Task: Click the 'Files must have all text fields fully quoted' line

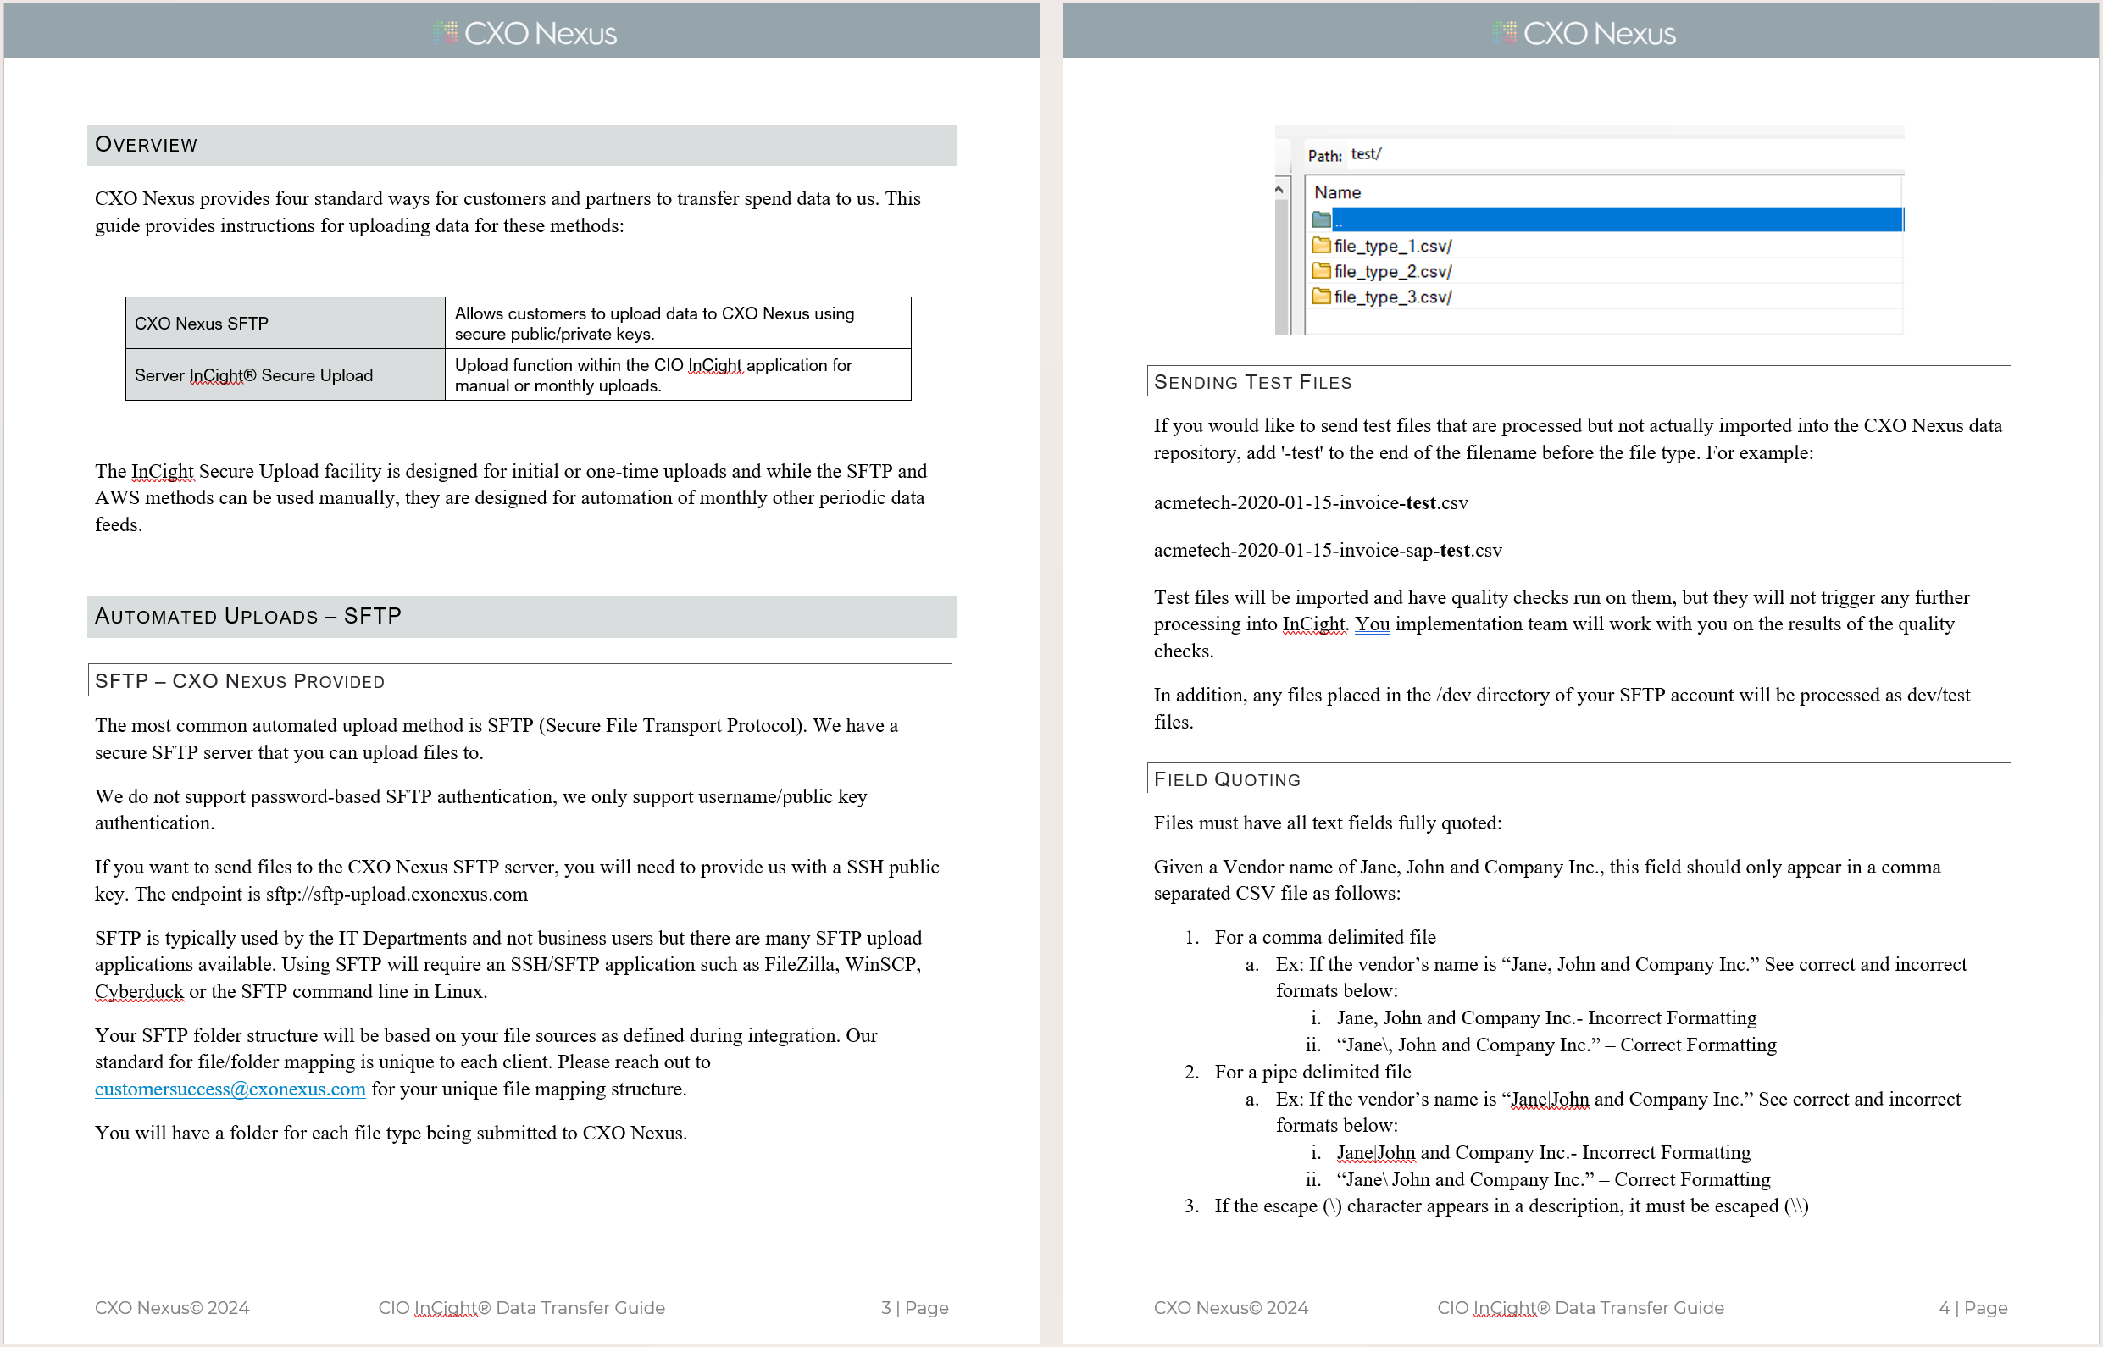Action: (x=1327, y=823)
